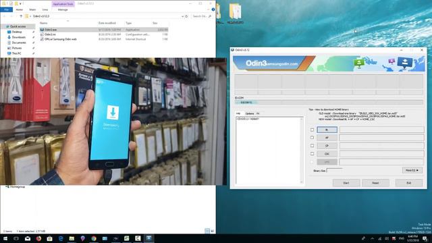
Task: Click the CSC file button in Odin3
Action: [x=327, y=154]
